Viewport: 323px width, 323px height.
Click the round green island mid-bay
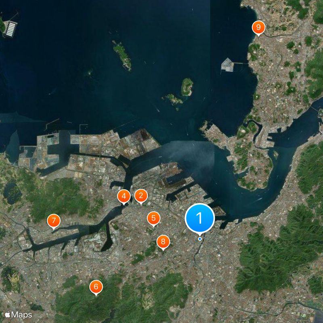pyautogui.click(x=187, y=87)
